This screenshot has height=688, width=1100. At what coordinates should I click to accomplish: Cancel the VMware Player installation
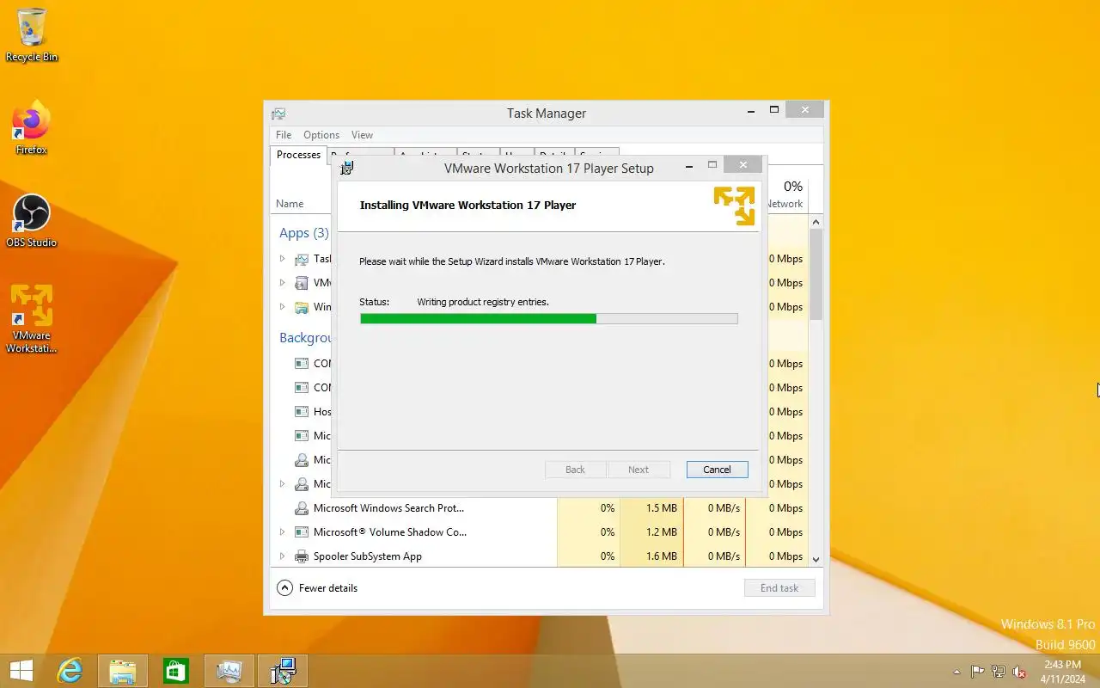717,470
